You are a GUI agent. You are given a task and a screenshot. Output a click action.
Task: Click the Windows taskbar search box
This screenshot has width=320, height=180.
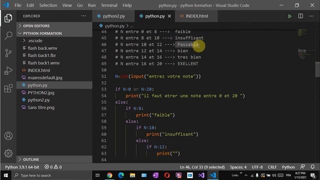51,175
